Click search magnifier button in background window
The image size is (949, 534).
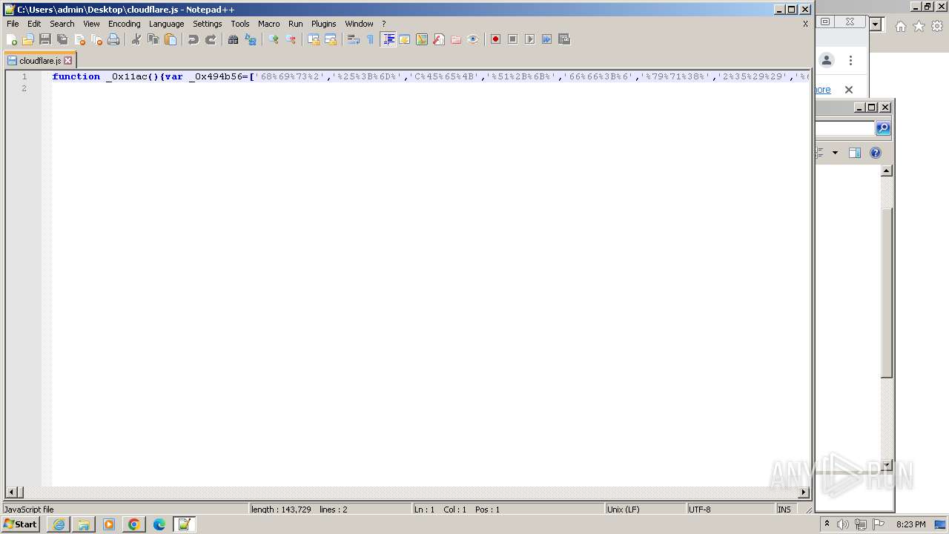point(883,128)
